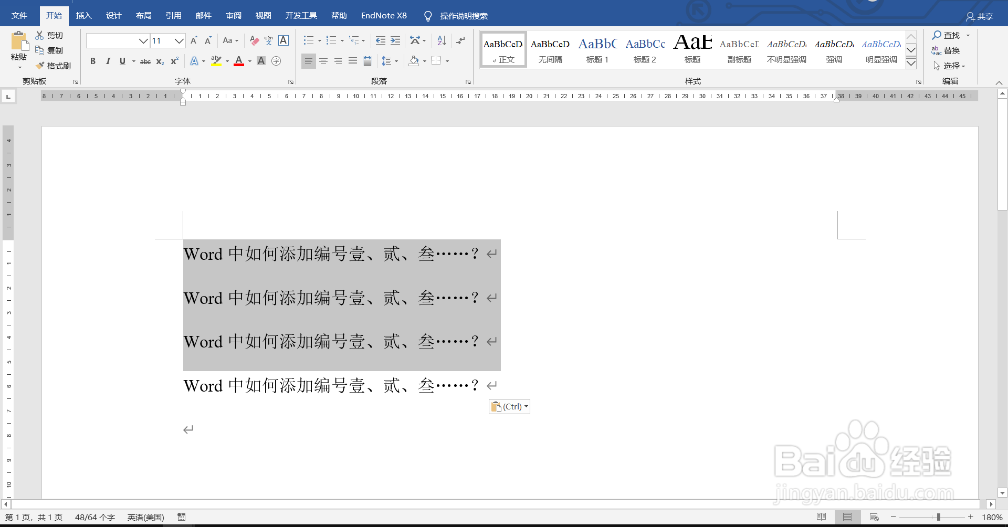The height and width of the screenshot is (527, 1008).
Task: Open the Select (选择) dropdown
Action: click(x=950, y=66)
